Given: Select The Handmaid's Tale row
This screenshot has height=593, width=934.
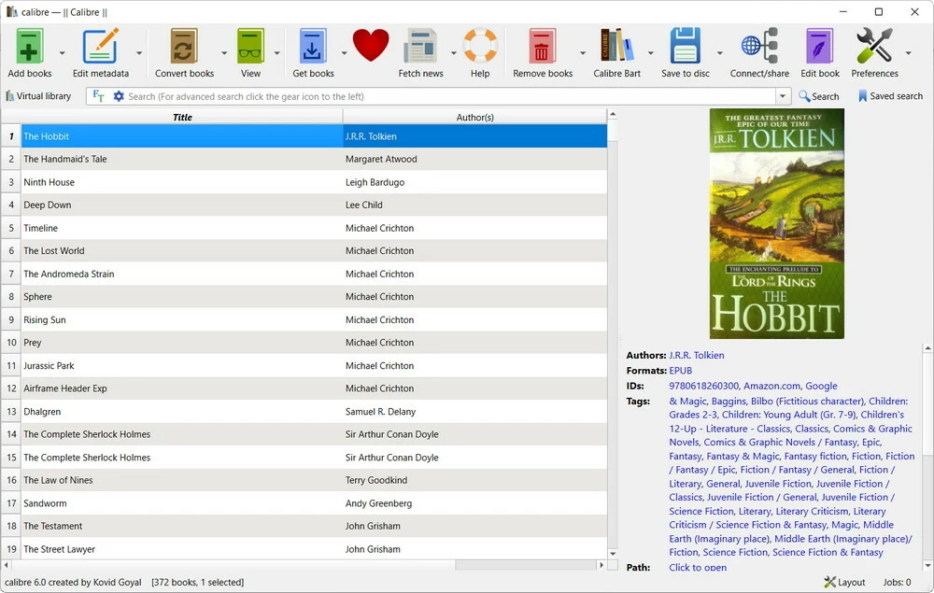Looking at the screenshot, I should click(315, 159).
